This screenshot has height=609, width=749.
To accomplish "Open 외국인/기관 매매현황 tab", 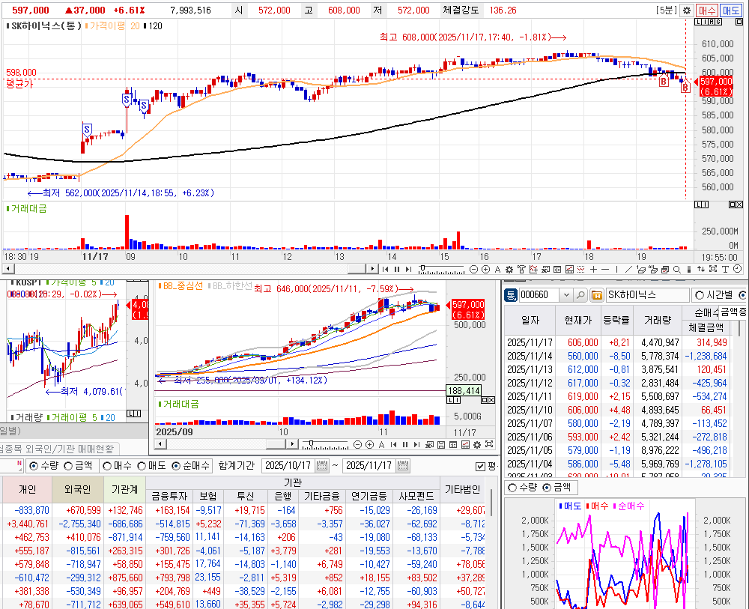I will point(58,449).
